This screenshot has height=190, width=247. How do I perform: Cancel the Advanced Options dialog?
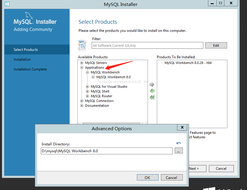point(172,178)
